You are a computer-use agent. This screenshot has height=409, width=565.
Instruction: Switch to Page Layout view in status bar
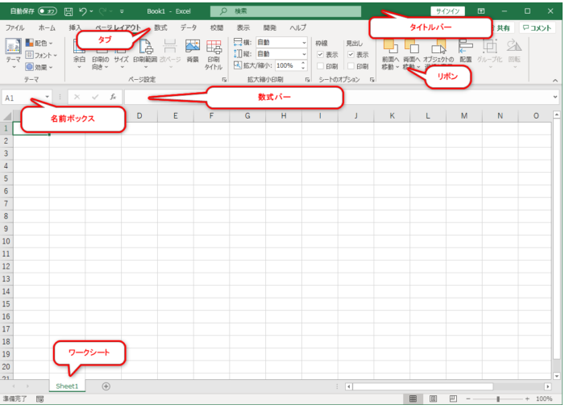433,399
